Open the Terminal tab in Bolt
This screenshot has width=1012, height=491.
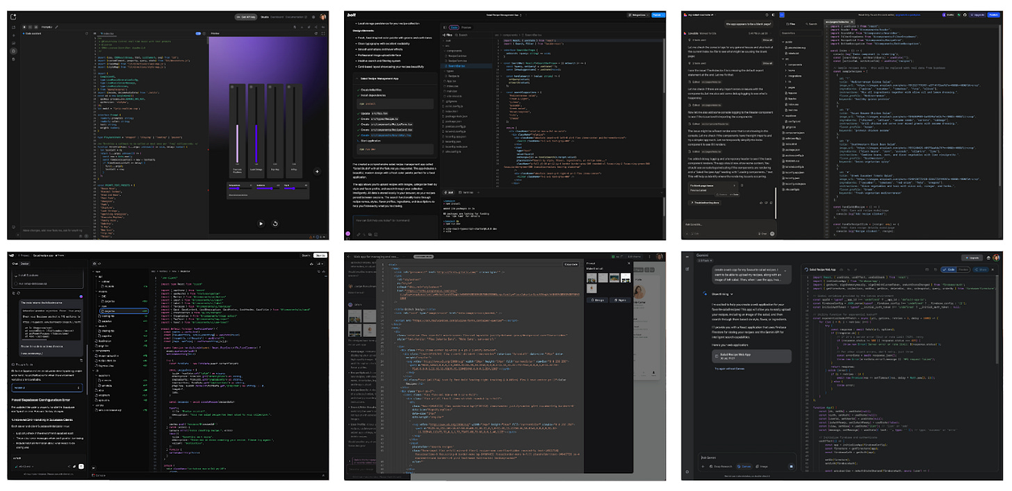pyautogui.click(x=467, y=192)
